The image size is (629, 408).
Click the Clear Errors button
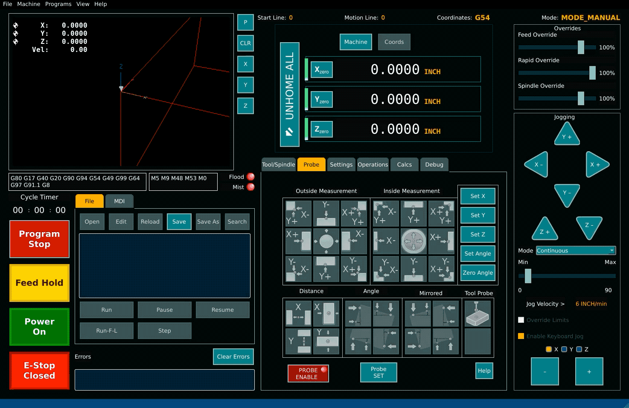(x=233, y=356)
